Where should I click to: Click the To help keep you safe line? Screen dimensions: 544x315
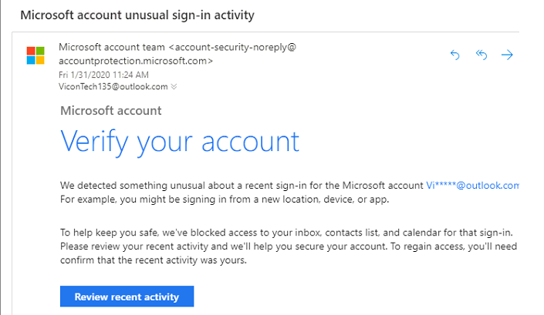click(x=286, y=233)
